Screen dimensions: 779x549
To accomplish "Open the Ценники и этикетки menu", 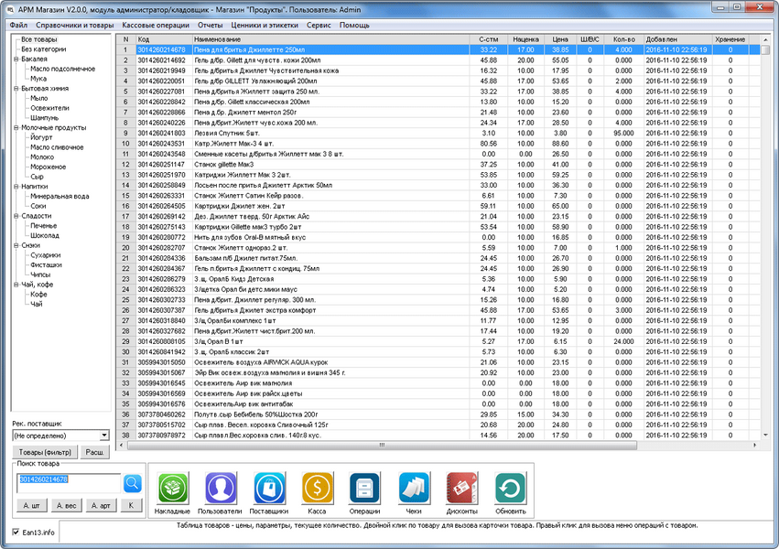I will [x=265, y=25].
